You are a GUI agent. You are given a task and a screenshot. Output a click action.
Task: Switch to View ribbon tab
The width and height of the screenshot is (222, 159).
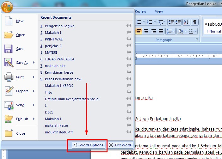159,11
